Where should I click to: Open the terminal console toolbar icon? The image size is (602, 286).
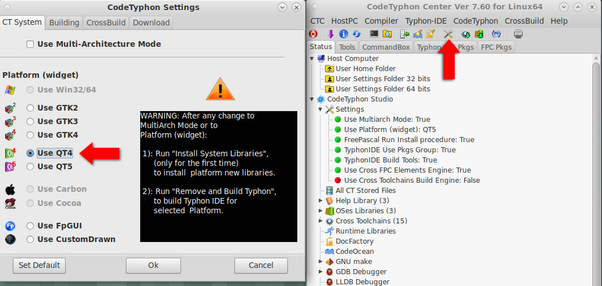[374, 34]
